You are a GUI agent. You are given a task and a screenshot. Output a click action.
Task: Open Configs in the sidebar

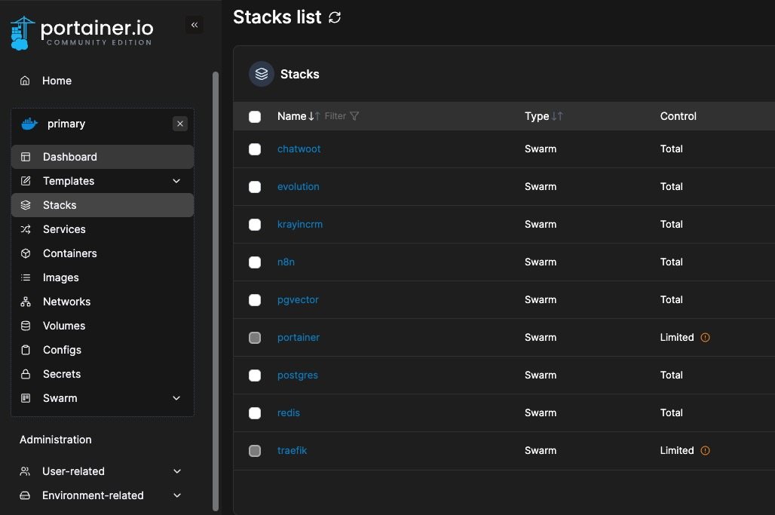(103, 350)
